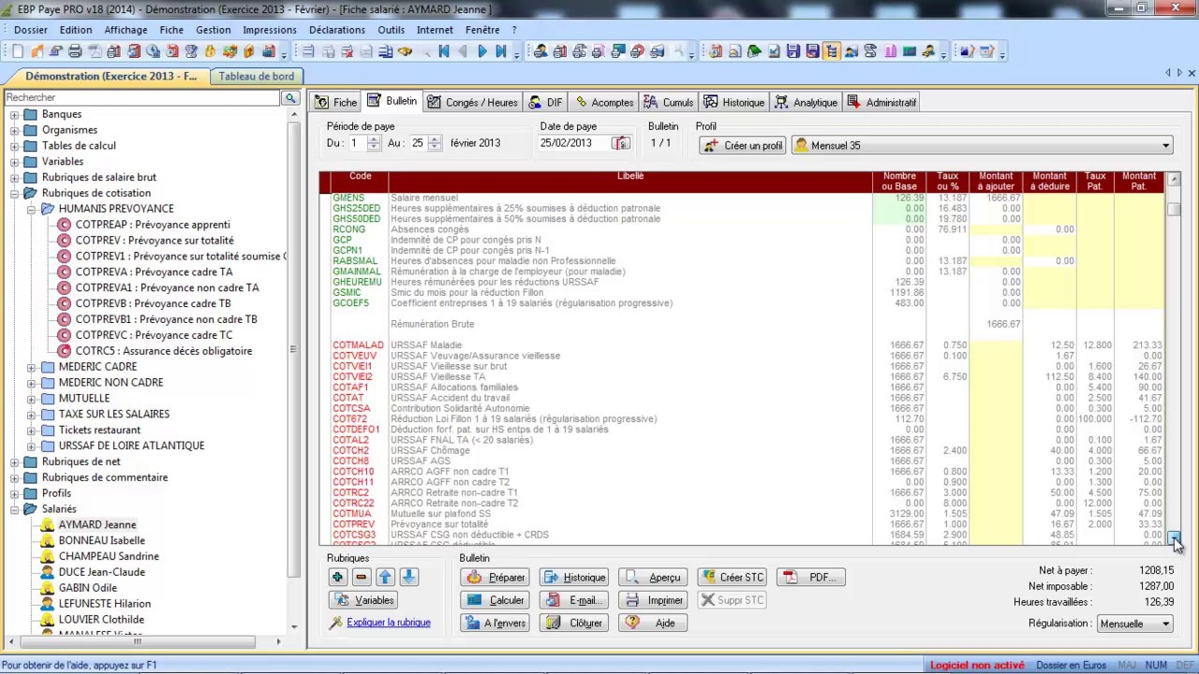Click the Aperçu button
This screenshot has height=674, width=1199.
click(x=654, y=578)
